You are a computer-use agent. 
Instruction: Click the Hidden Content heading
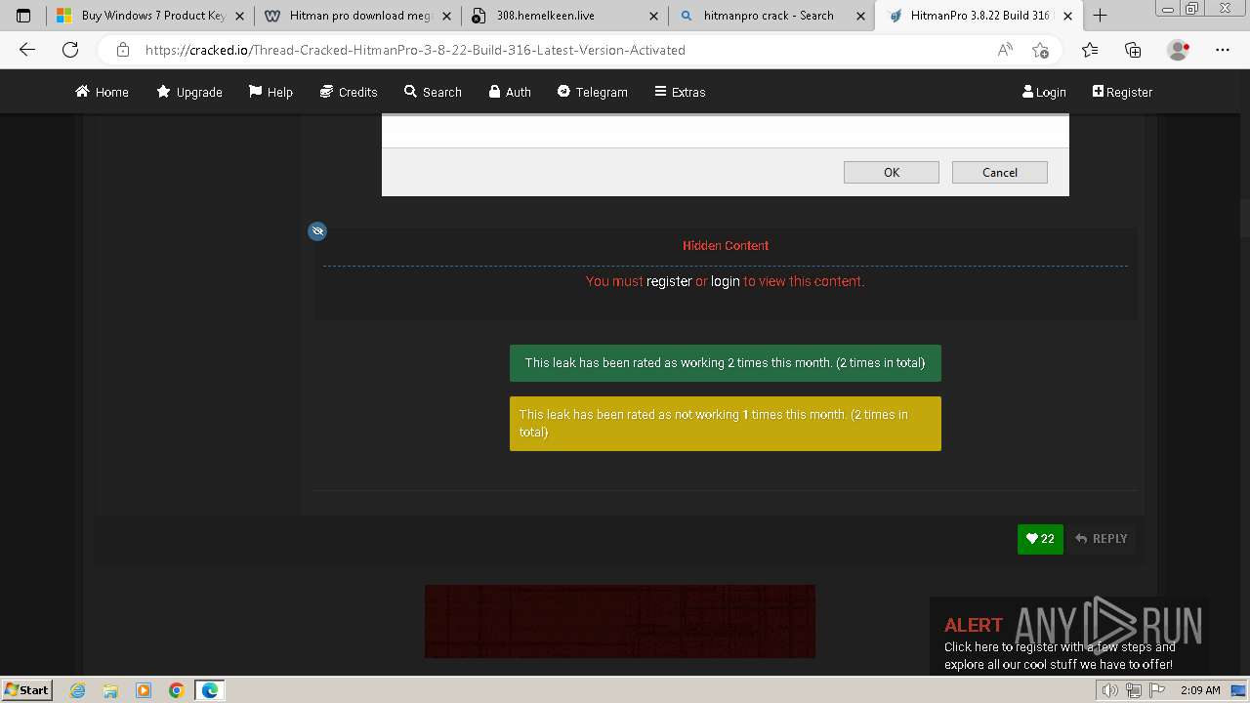(x=726, y=246)
